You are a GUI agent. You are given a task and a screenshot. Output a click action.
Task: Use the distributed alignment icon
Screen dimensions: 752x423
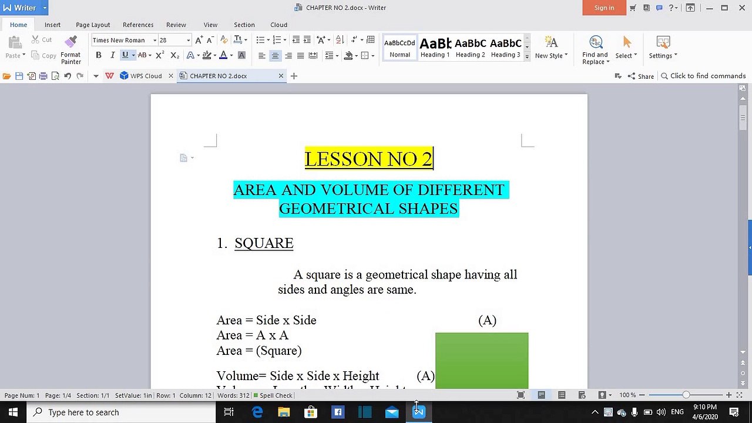click(x=313, y=55)
